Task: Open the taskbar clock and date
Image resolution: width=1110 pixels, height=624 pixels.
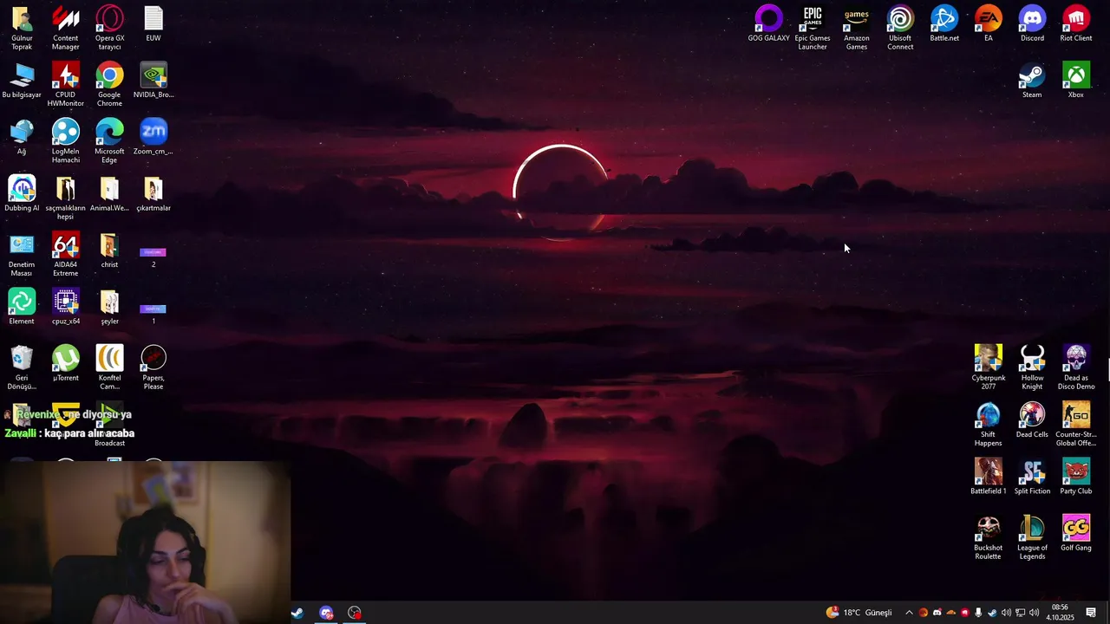Action: click(x=1060, y=613)
